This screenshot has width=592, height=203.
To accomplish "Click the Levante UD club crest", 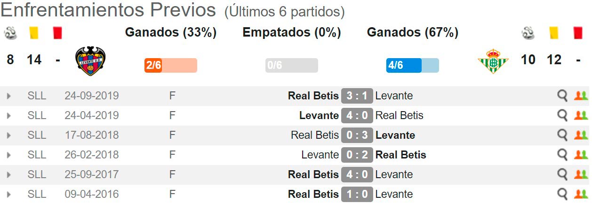I will [90, 61].
